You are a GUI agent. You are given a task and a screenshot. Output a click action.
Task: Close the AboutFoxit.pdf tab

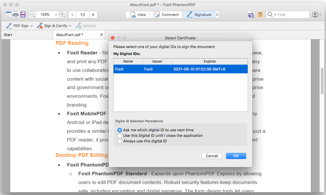[101, 34]
